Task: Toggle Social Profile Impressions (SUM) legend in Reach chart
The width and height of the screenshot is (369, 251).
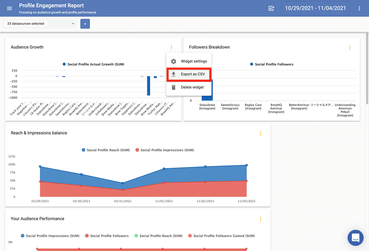Action: tap(165, 150)
